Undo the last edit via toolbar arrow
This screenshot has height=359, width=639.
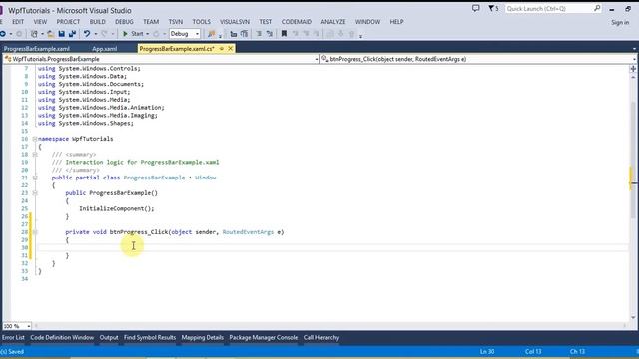(87, 34)
